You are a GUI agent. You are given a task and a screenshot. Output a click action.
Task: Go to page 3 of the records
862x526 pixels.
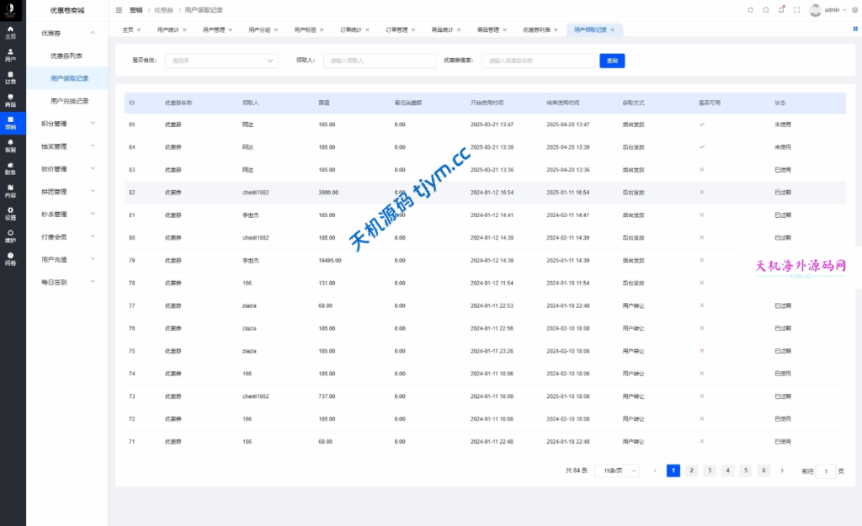pos(710,471)
